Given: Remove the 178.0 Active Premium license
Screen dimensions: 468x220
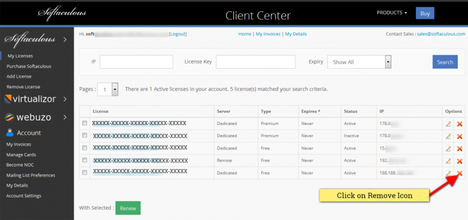Looking at the screenshot, I should pos(459,124).
